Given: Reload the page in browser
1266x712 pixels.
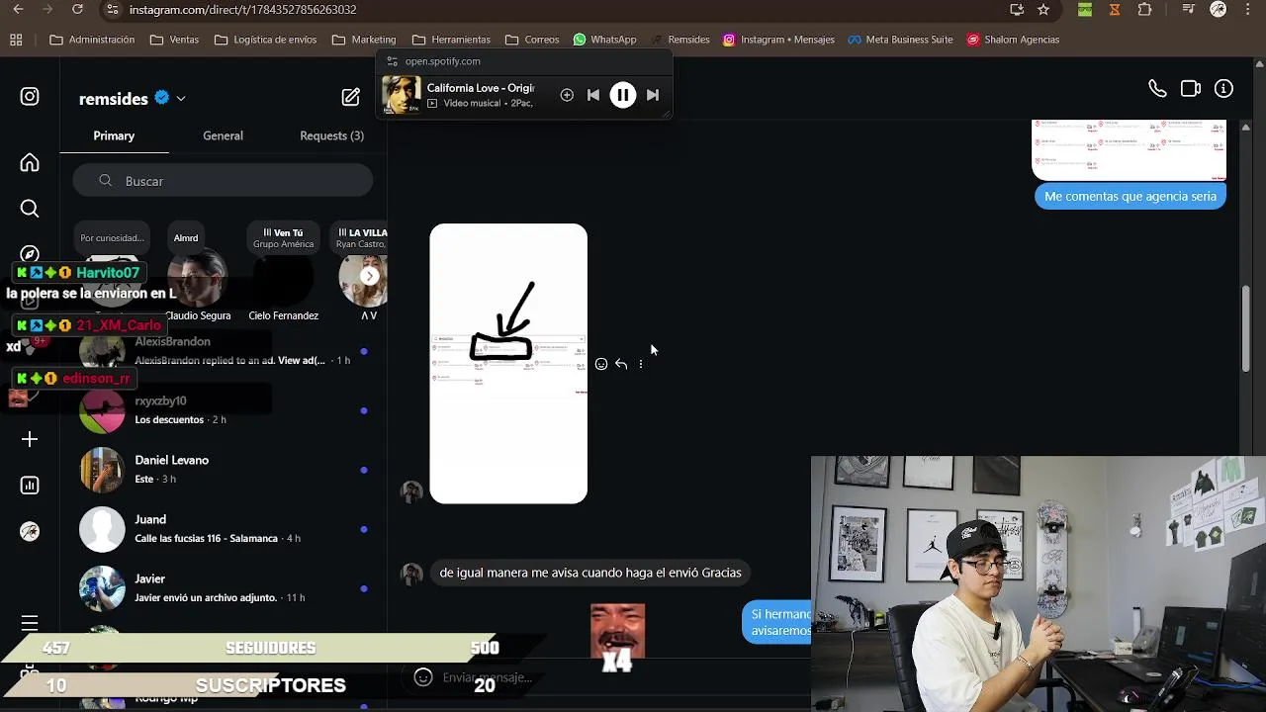Looking at the screenshot, I should (77, 10).
